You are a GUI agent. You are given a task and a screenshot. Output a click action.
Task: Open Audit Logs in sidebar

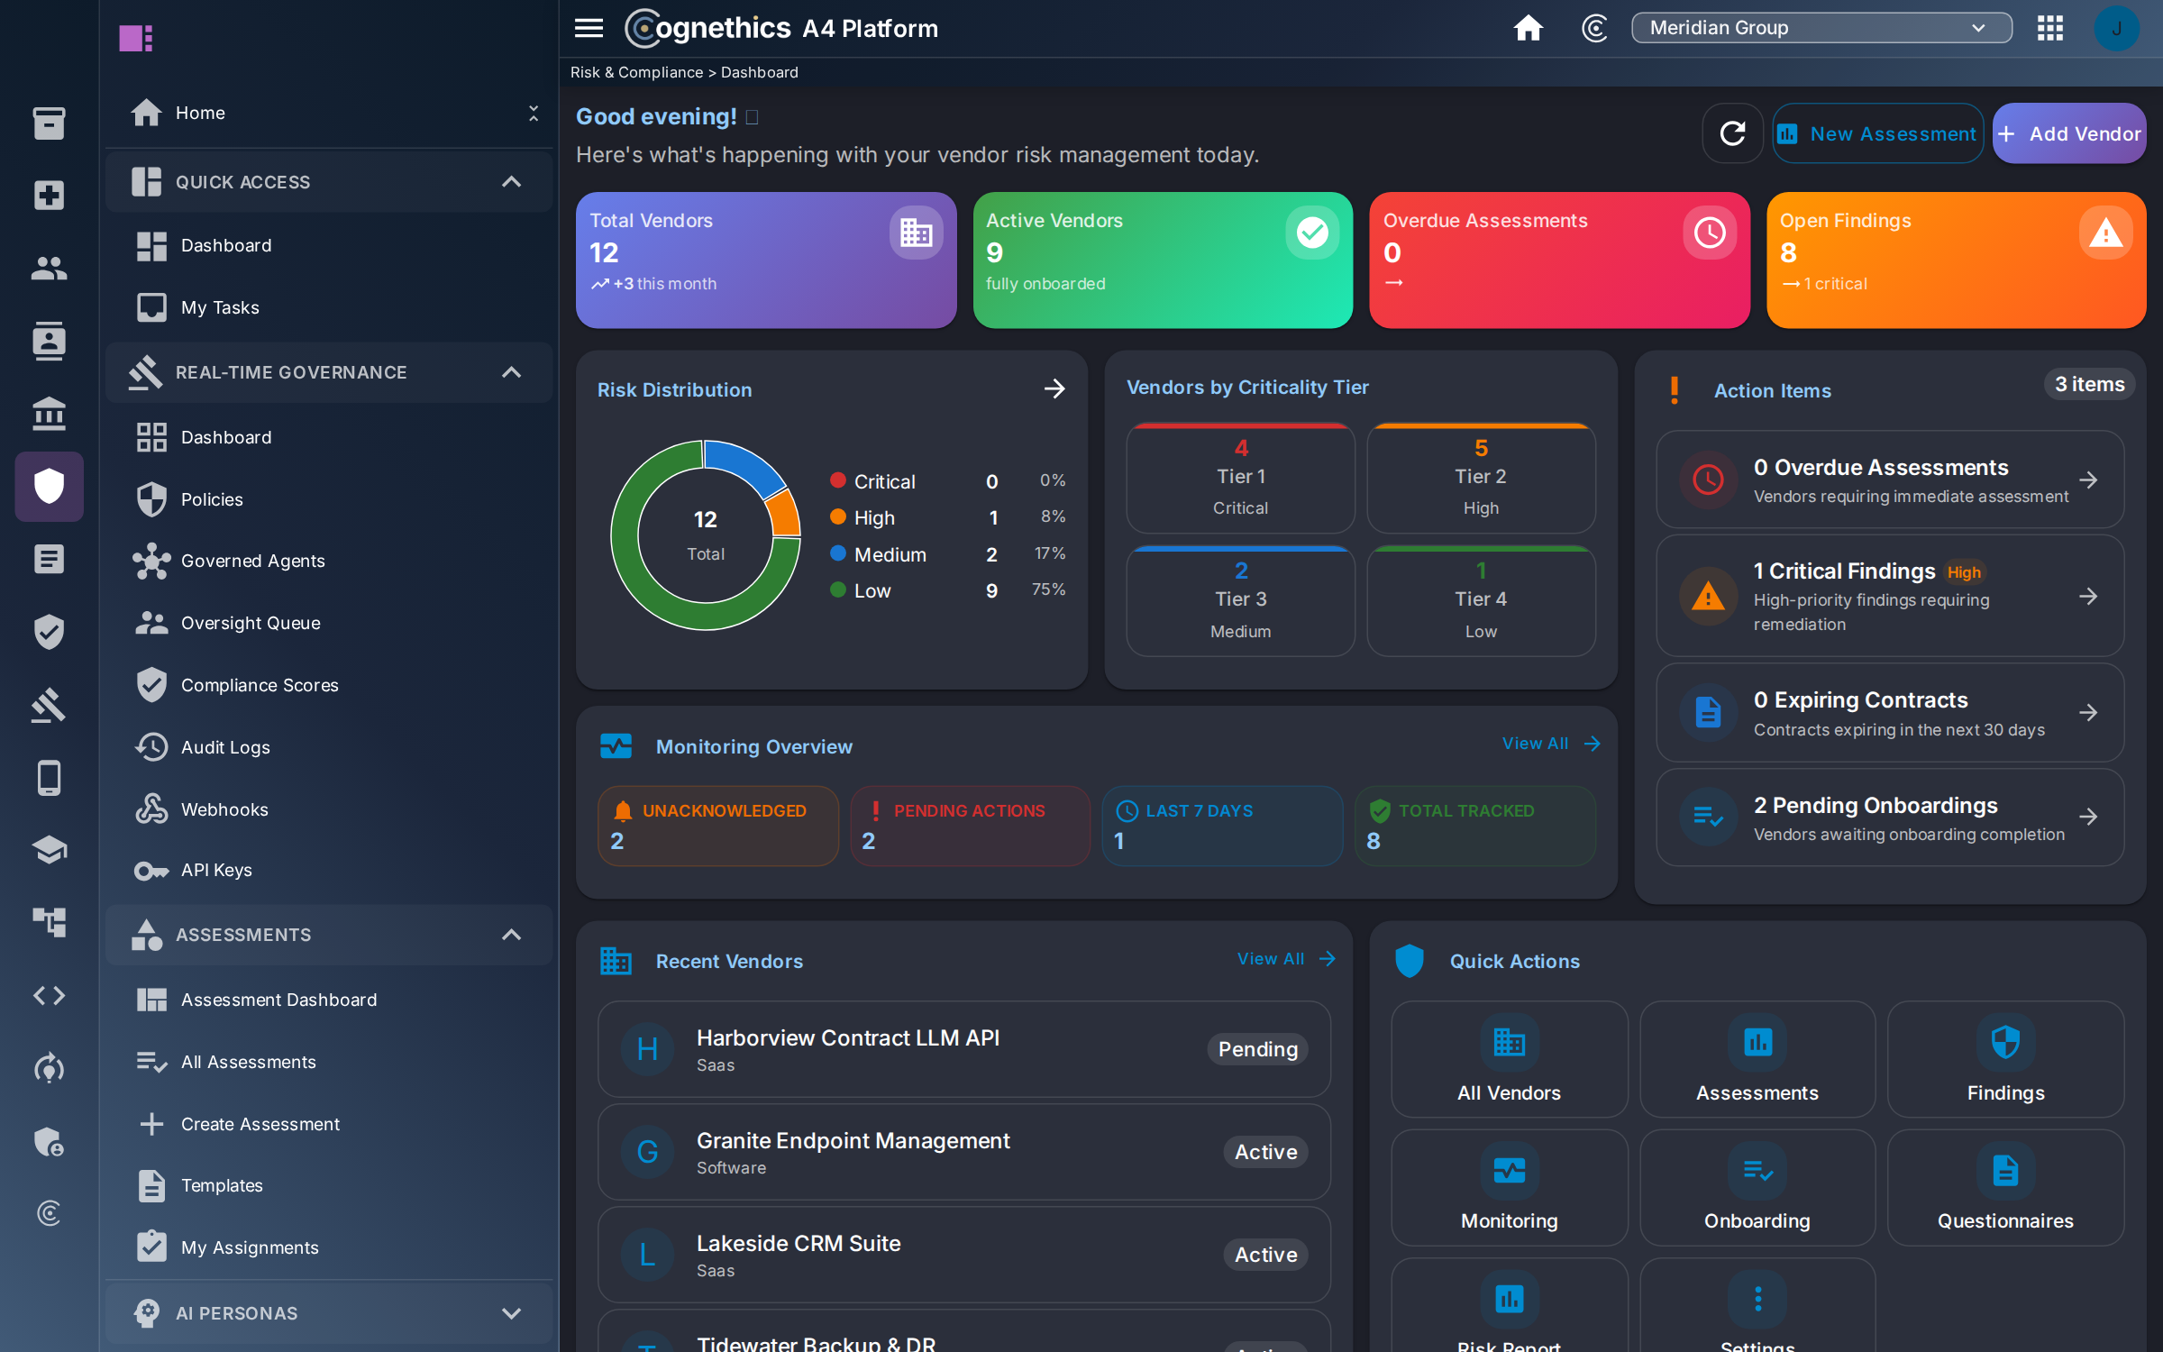[328, 747]
